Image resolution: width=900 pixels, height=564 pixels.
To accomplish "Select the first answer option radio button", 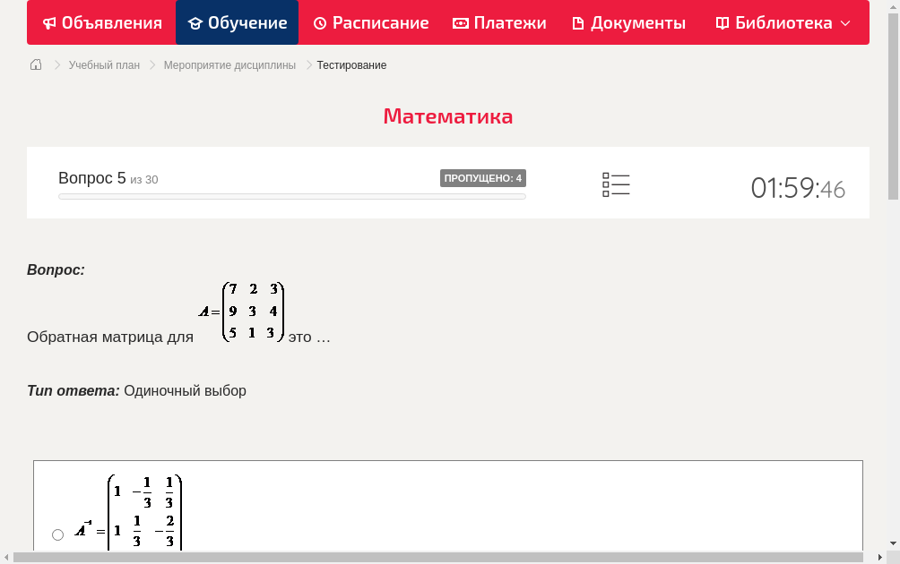I will [x=57, y=534].
